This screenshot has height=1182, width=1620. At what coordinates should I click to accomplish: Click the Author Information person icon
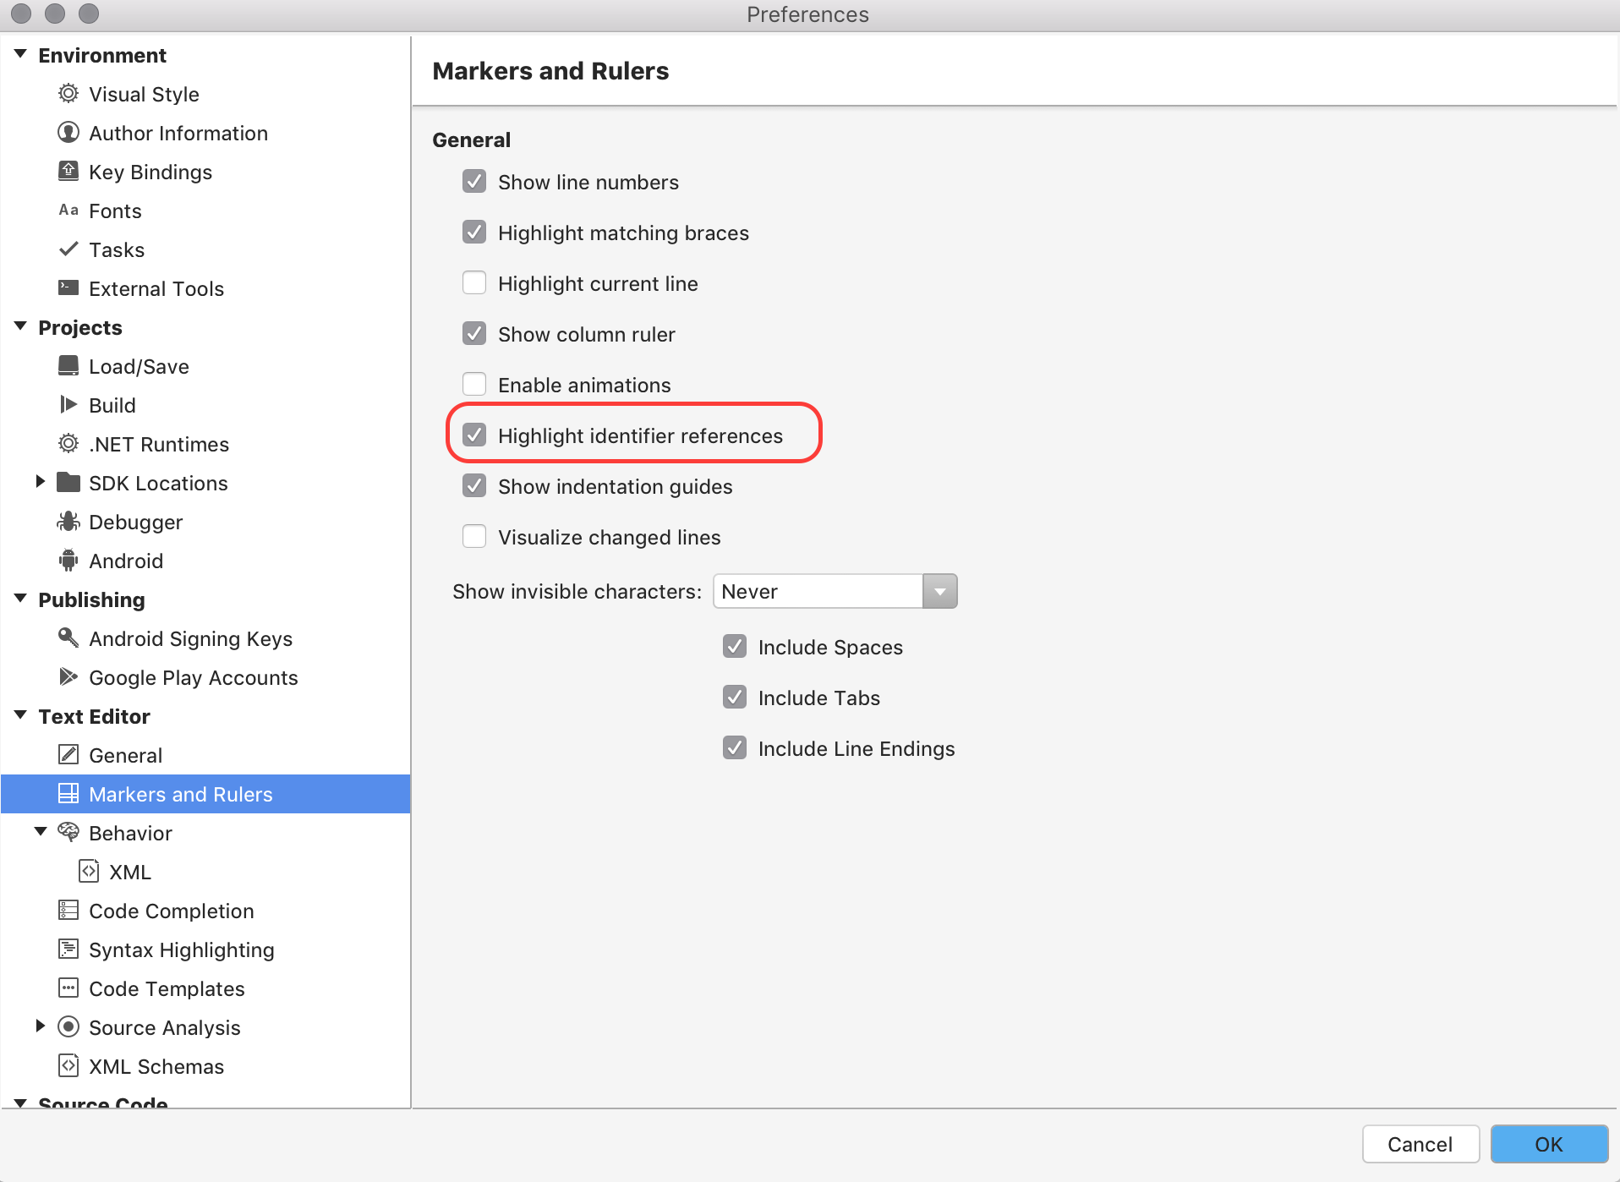point(68,133)
